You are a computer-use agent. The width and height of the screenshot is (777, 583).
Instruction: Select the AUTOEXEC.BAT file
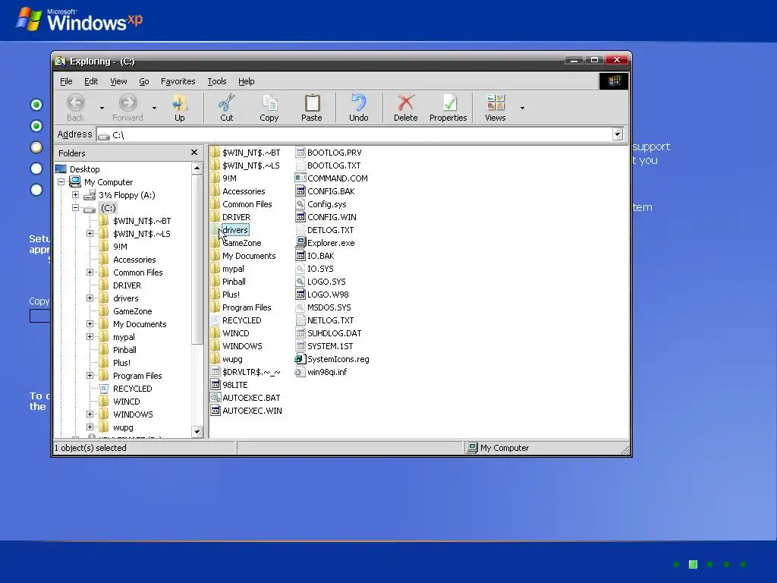click(246, 398)
